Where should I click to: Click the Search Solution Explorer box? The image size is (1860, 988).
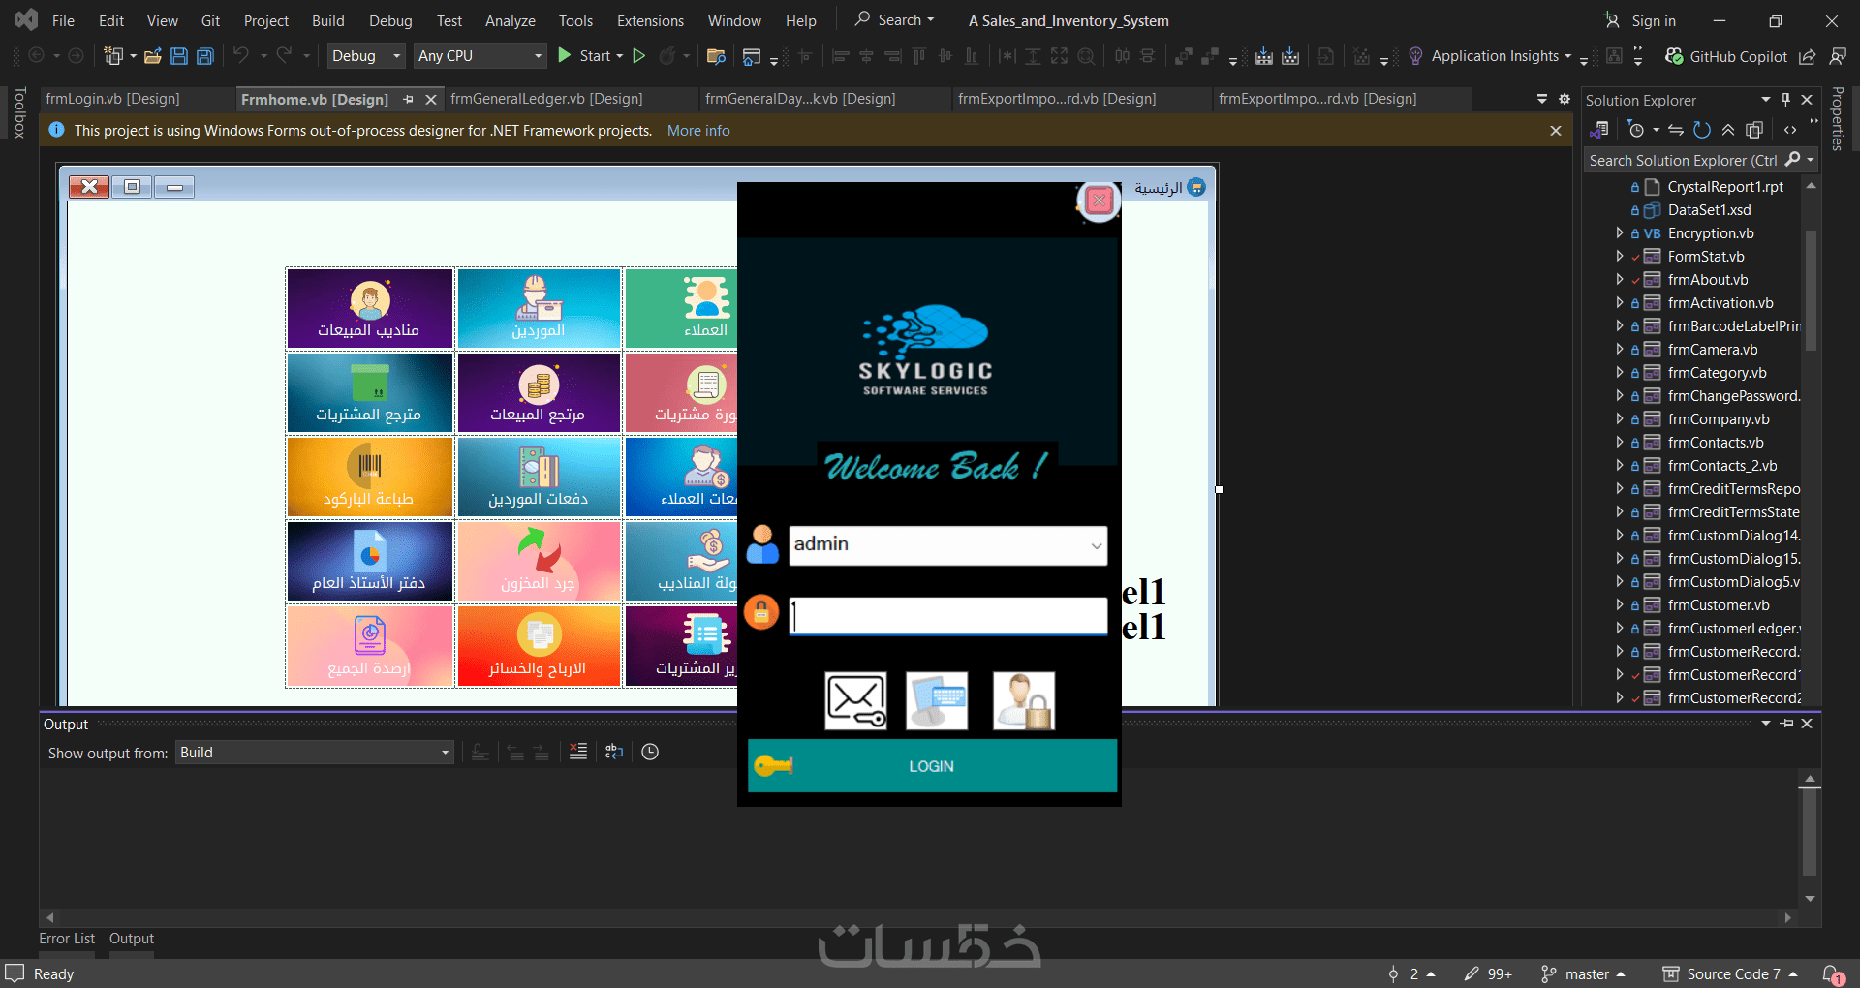(1685, 160)
